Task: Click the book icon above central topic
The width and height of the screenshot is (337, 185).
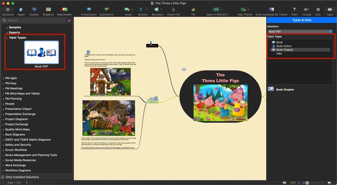Action: point(184,69)
